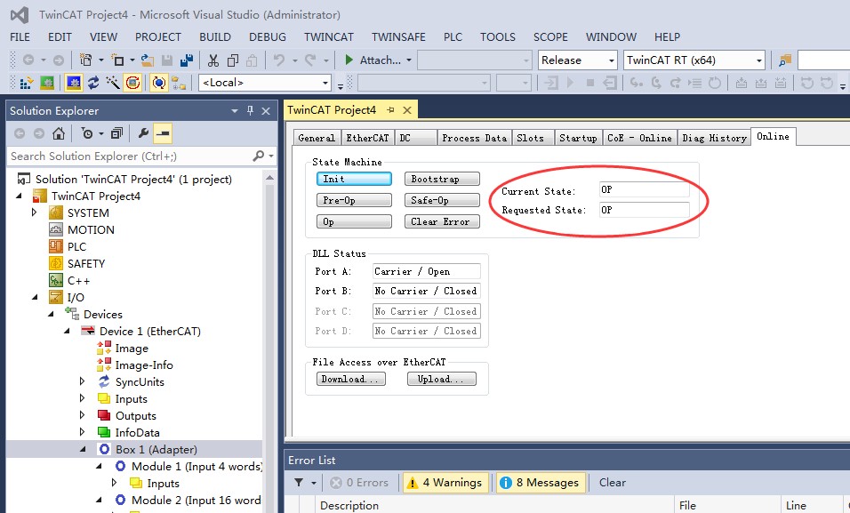This screenshot has width=850, height=513.
Task: Toggle the Show Online Data icon
Action: (158, 83)
